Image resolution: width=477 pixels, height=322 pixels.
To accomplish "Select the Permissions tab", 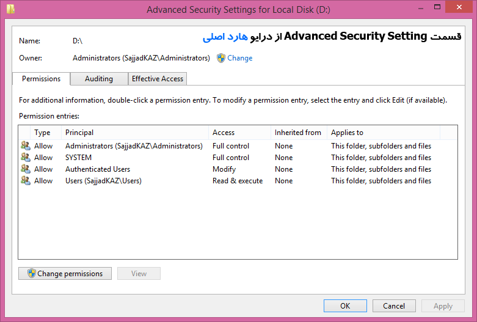I will pyautogui.click(x=41, y=79).
